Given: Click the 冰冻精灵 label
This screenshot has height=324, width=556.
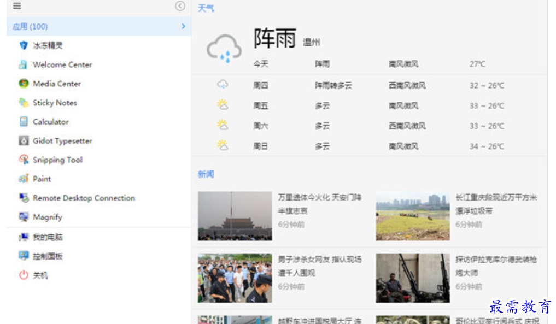Looking at the screenshot, I should tap(48, 45).
